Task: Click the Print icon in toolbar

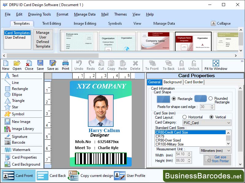Action: (x=66, y=65)
